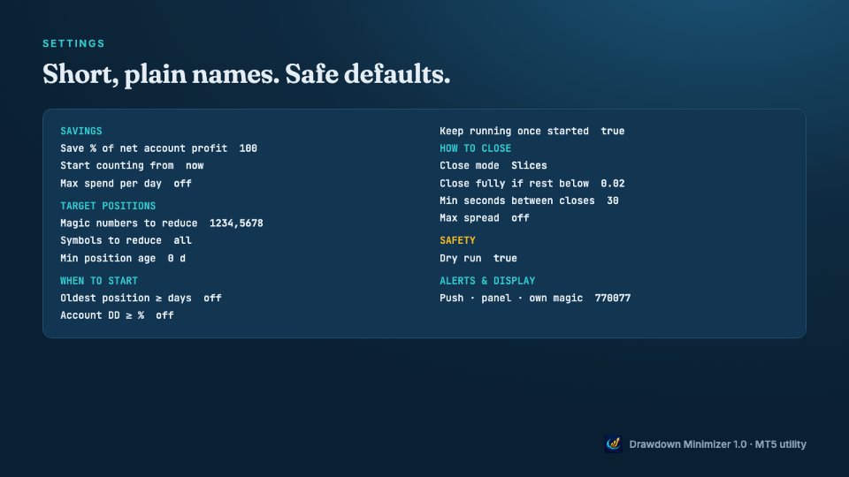Viewport: 849px width, 477px height.
Task: Select 'Max spend per day off' row
Action: coord(126,184)
